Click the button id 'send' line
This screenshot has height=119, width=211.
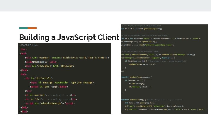49,87
